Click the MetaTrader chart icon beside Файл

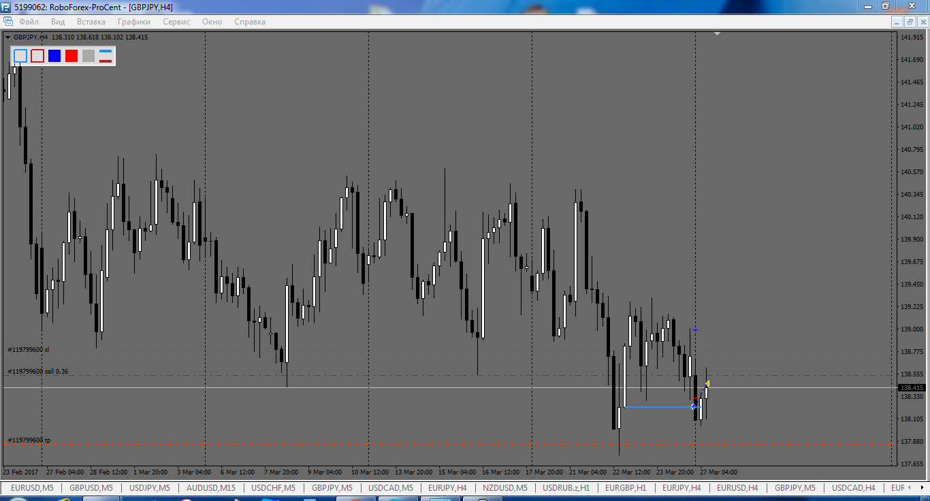(x=9, y=21)
